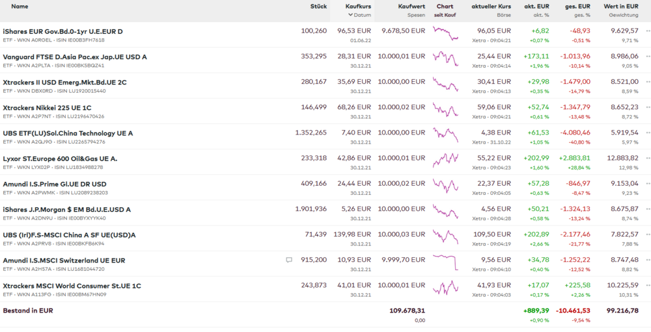Click the mini chart for Vanguard FTSE D.Asia Pac.

[446, 59]
